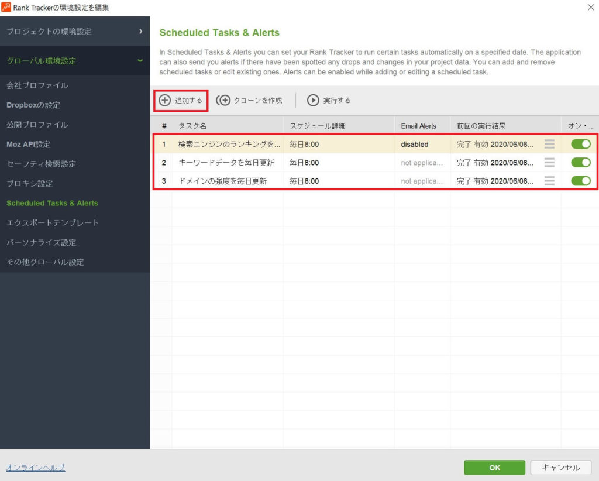The image size is (599, 481).
Task: Click drag handle icon for ドメインの強度 row
Action: [549, 181]
